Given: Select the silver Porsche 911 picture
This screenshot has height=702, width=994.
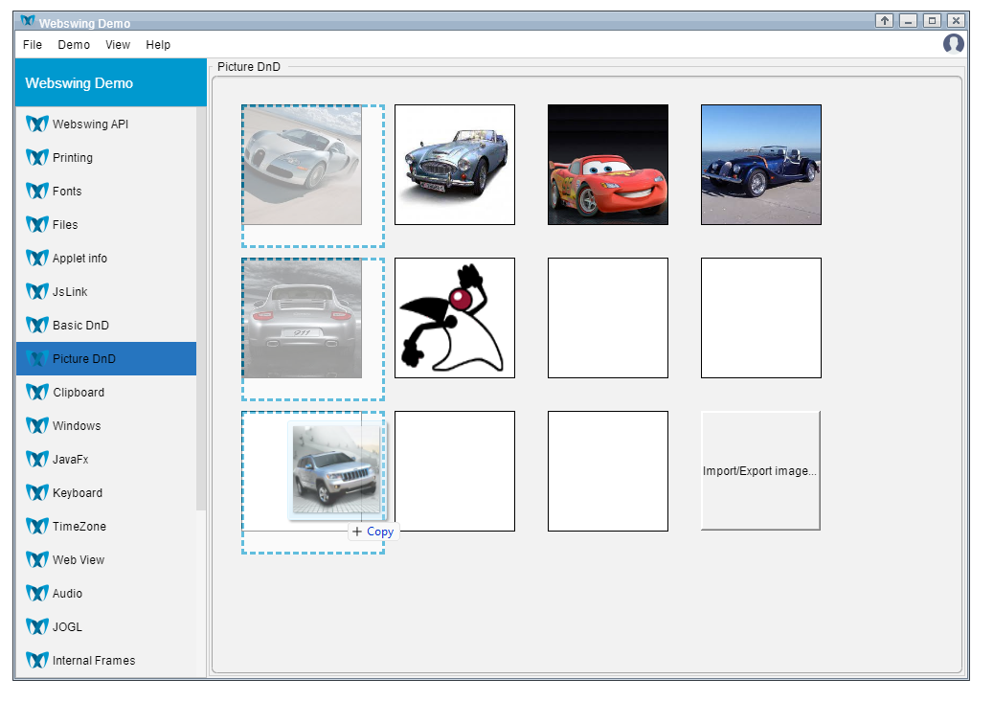Looking at the screenshot, I should tap(303, 318).
